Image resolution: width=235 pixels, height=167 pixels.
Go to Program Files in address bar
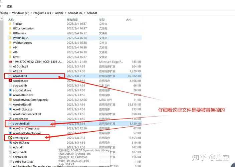pyautogui.click(x=42, y=13)
